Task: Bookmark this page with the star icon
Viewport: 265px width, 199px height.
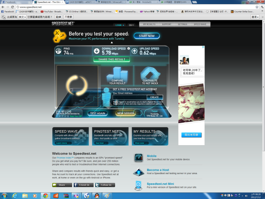Action: [257, 7]
